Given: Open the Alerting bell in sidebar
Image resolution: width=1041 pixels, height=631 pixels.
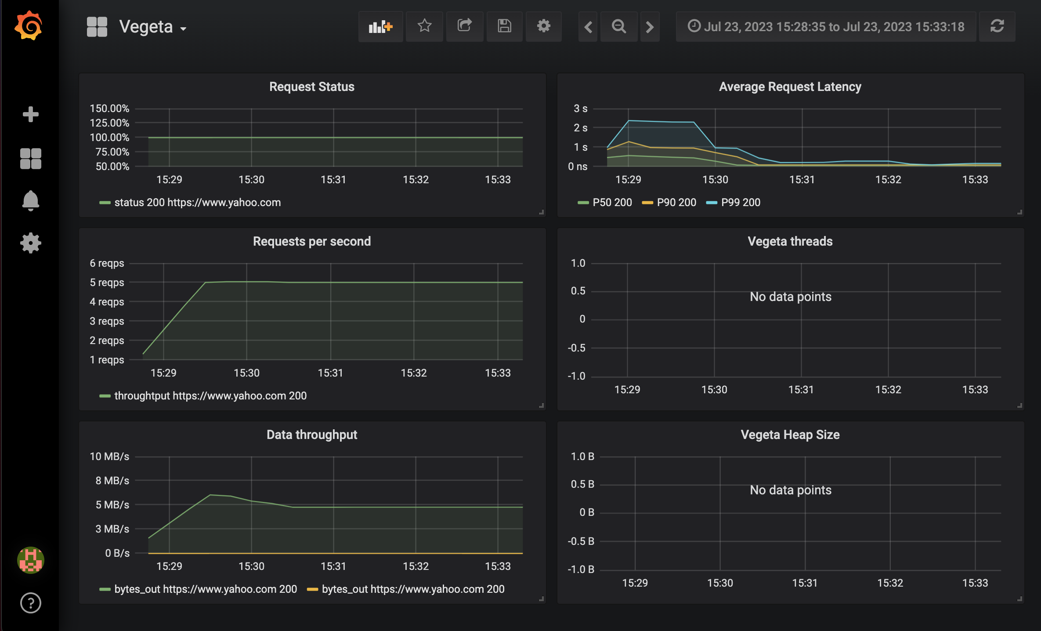Looking at the screenshot, I should 30,201.
